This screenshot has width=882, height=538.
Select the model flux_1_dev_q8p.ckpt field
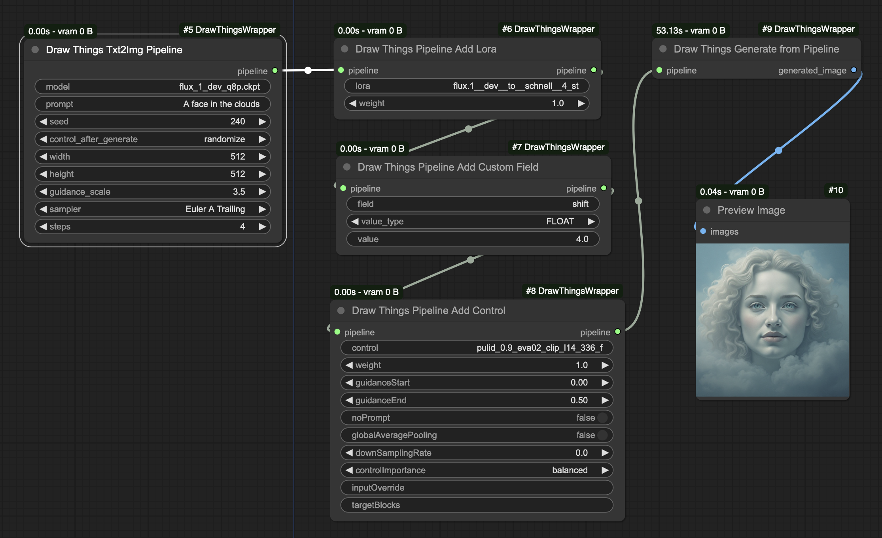[153, 87]
